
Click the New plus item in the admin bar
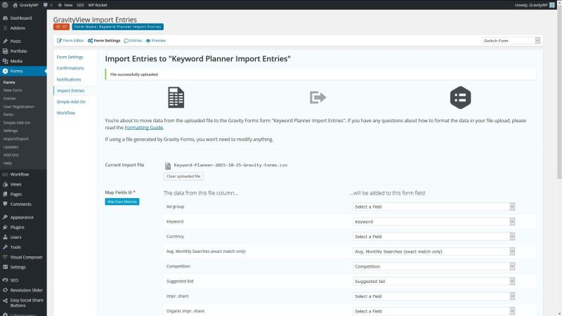click(x=65, y=5)
